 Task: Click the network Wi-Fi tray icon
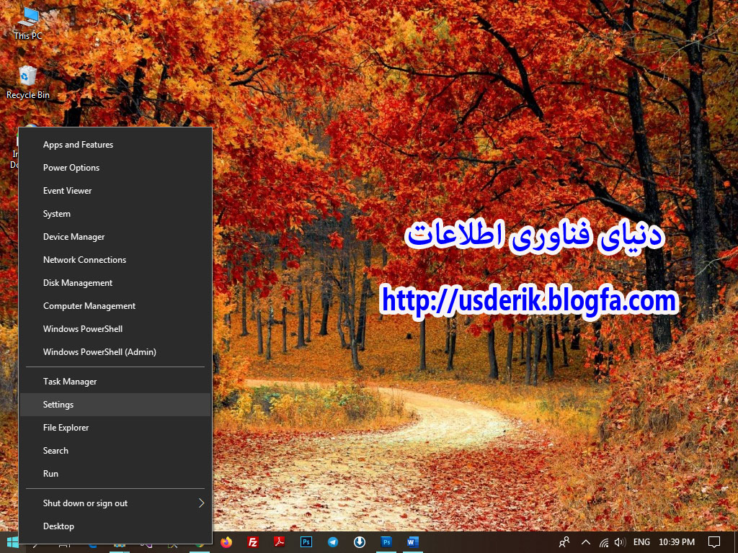(604, 542)
